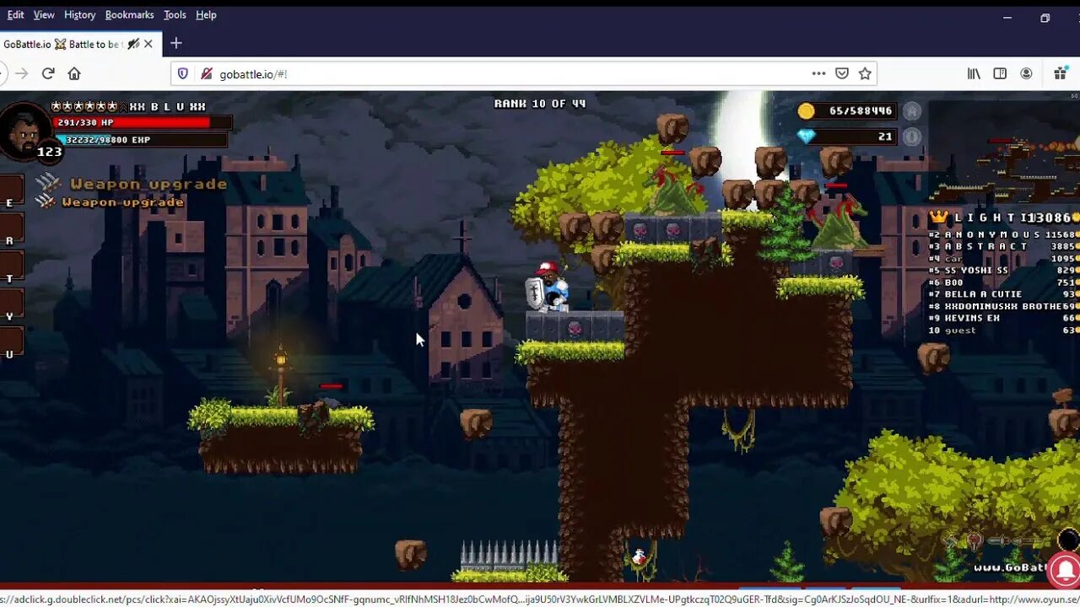Mute the GoBattle.io tab audio
This screenshot has height=607, width=1080.
coord(133,44)
